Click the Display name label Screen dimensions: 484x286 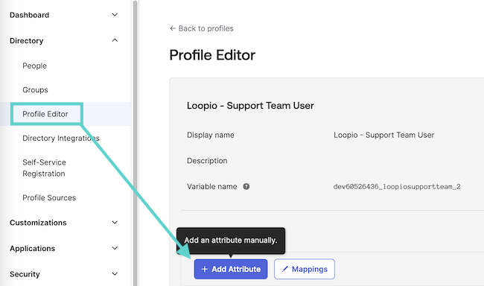(x=211, y=135)
